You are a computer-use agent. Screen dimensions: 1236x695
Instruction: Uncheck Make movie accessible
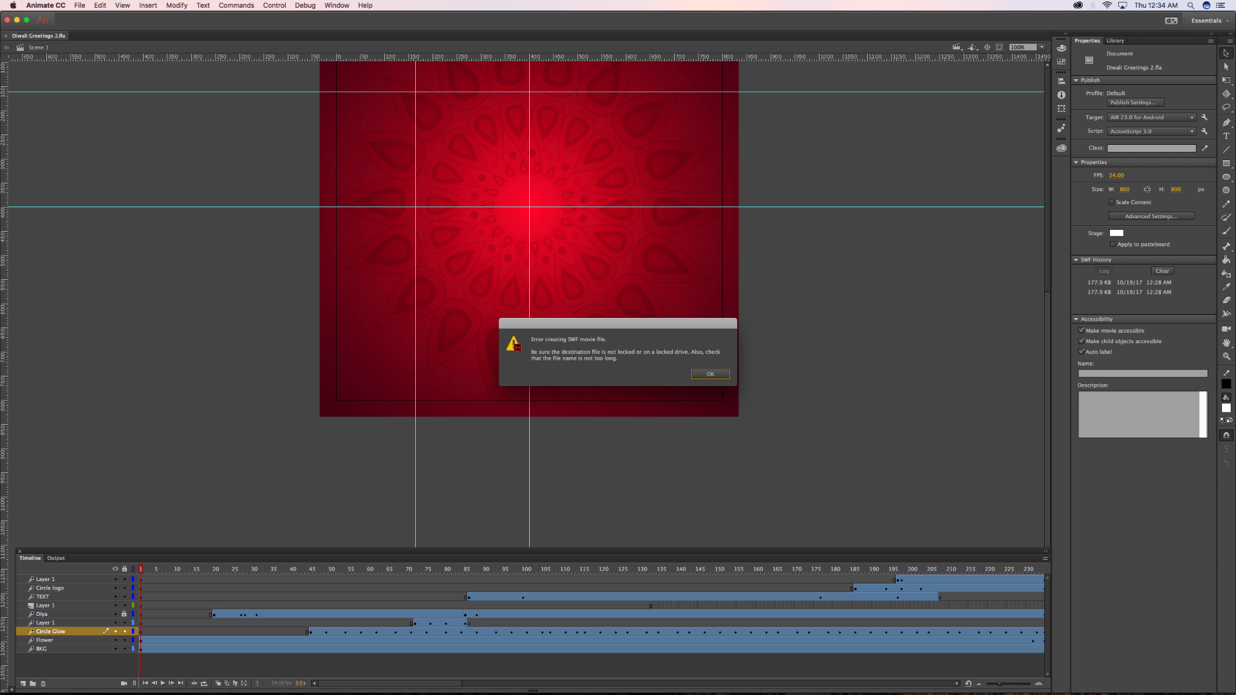[x=1081, y=330]
